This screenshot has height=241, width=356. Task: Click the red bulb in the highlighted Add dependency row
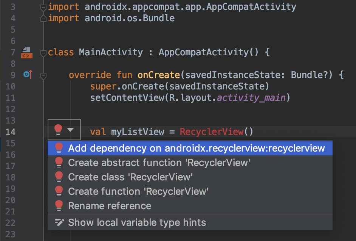coord(59,148)
